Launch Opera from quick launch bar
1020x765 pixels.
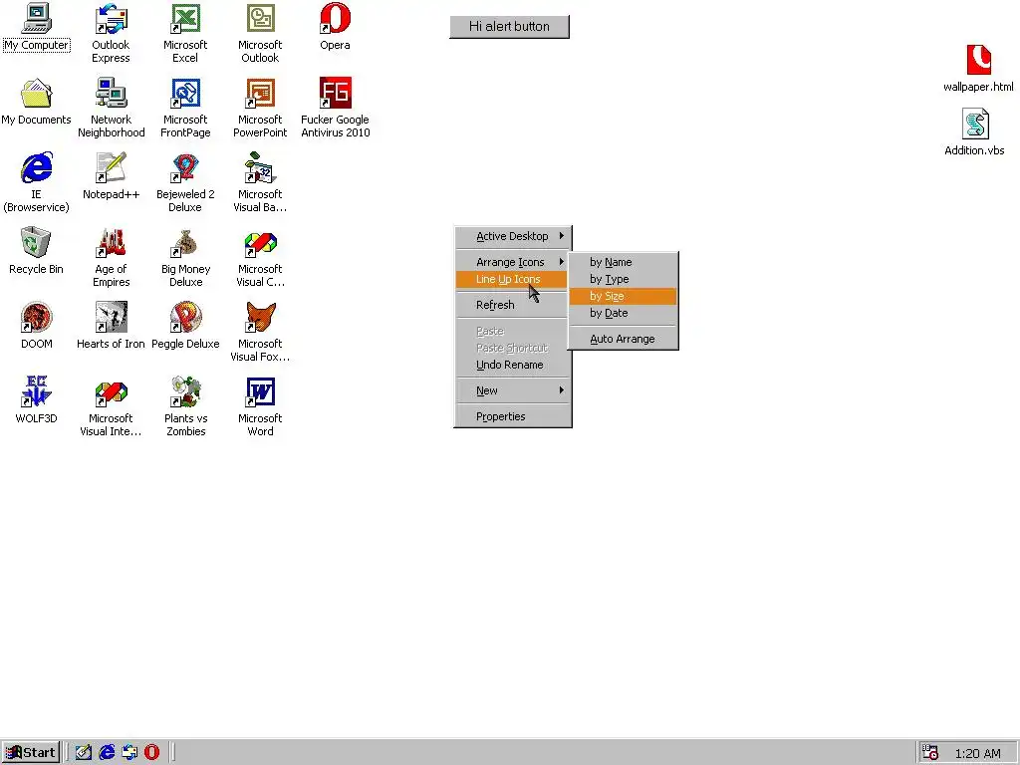pos(151,753)
